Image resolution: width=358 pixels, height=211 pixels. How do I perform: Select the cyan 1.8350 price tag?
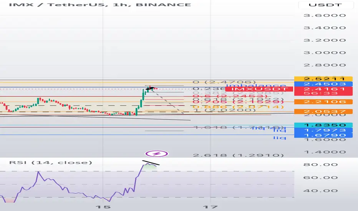[x=323, y=125]
